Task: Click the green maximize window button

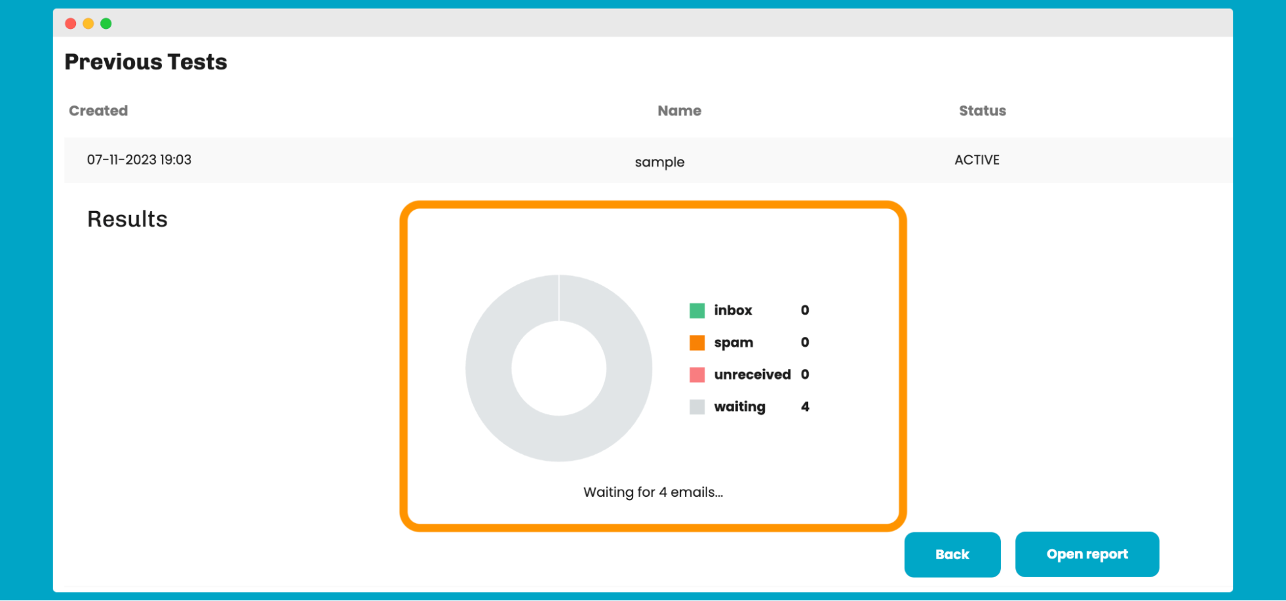Action: (x=106, y=24)
